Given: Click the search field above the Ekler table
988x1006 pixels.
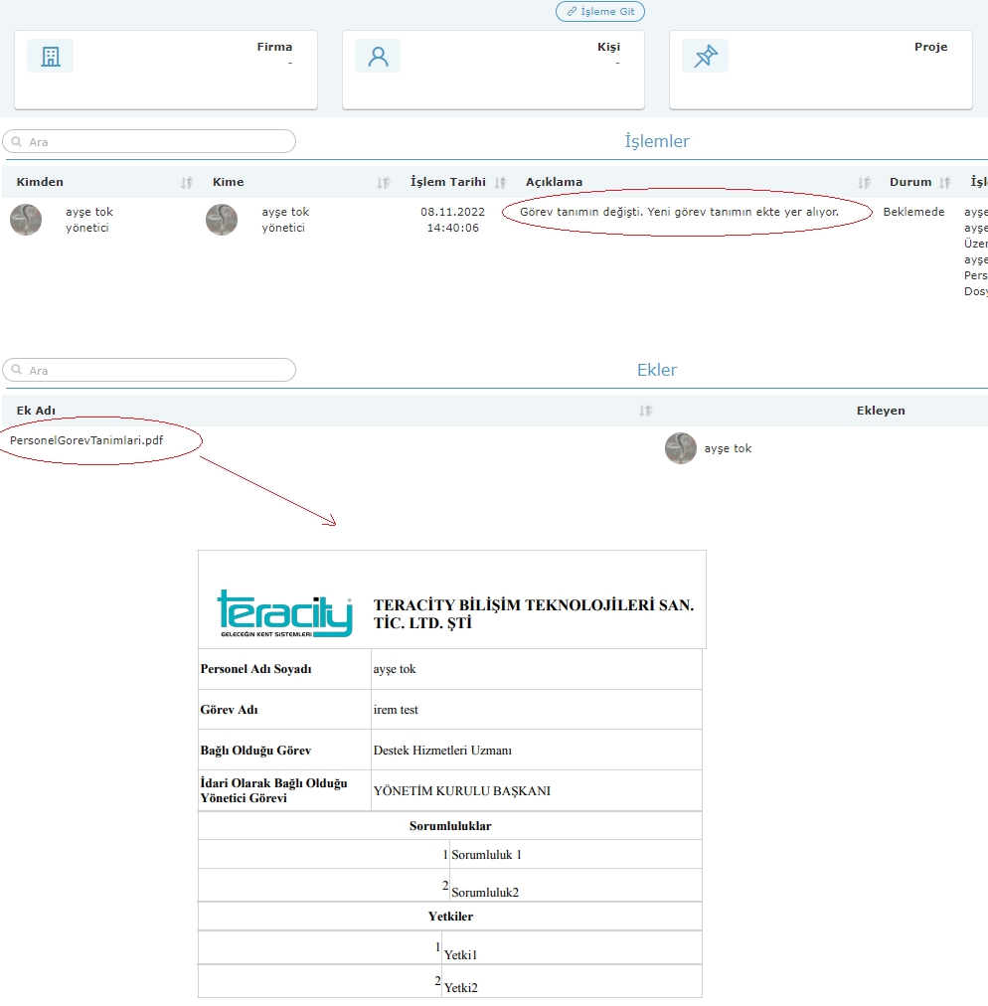Looking at the screenshot, I should pos(149,371).
